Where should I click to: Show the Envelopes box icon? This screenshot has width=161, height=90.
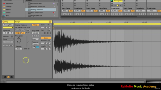pyautogui.click(x=12, y=77)
